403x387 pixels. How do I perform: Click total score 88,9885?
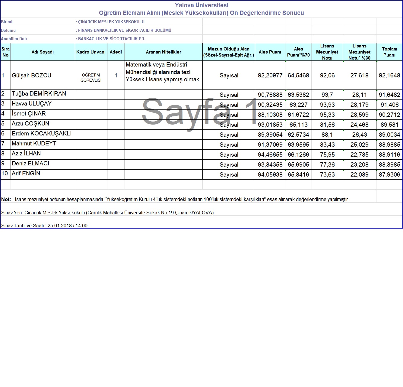389,145
